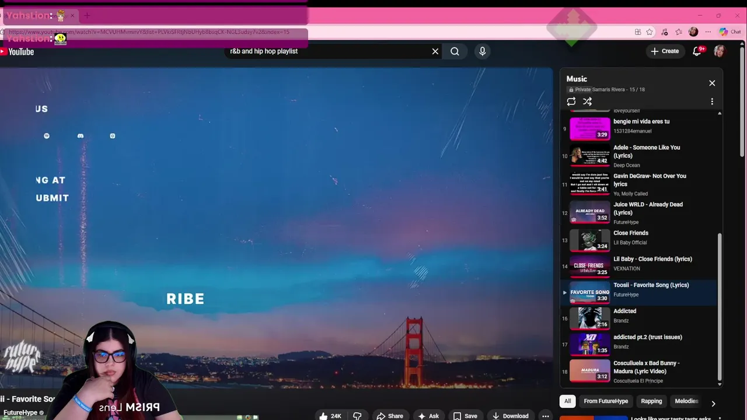This screenshot has width=747, height=420.
Task: Click the Music playlist title
Action: (577, 79)
